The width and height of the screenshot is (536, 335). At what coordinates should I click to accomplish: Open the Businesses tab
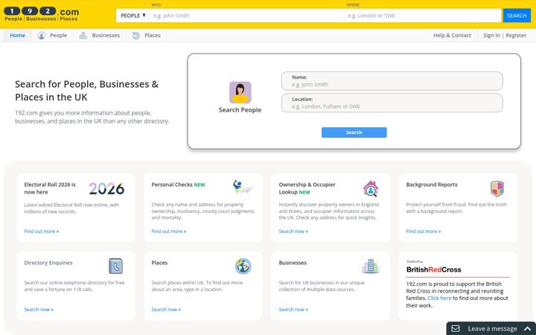tap(100, 36)
